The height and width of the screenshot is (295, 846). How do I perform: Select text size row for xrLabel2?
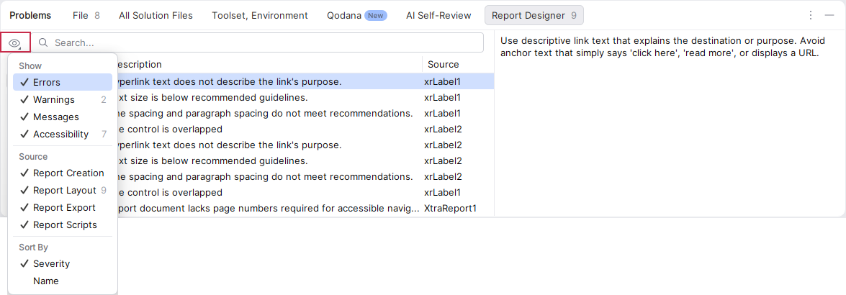pyautogui.click(x=305, y=160)
